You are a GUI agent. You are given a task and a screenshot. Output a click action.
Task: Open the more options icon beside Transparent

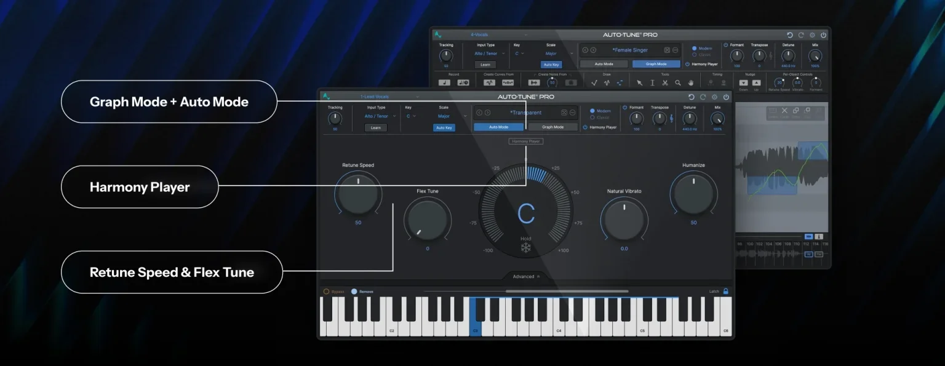pos(573,113)
